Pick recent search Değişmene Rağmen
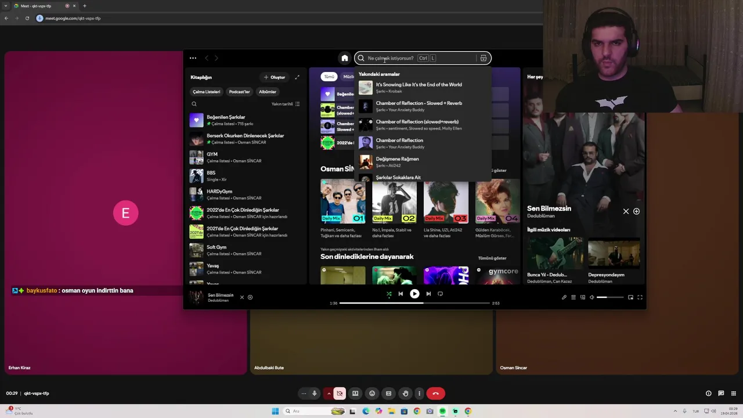This screenshot has width=743, height=418. (424, 162)
